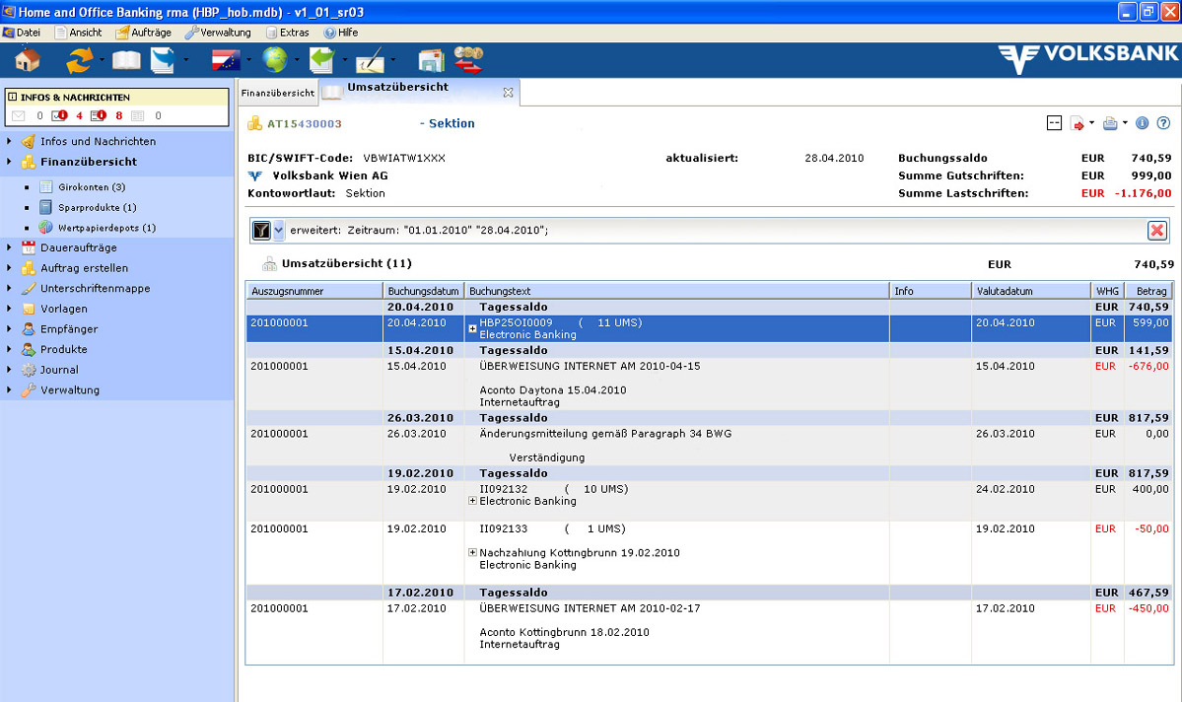This screenshot has width=1182, height=702.
Task: Click the blue info icon
Action: click(1143, 123)
